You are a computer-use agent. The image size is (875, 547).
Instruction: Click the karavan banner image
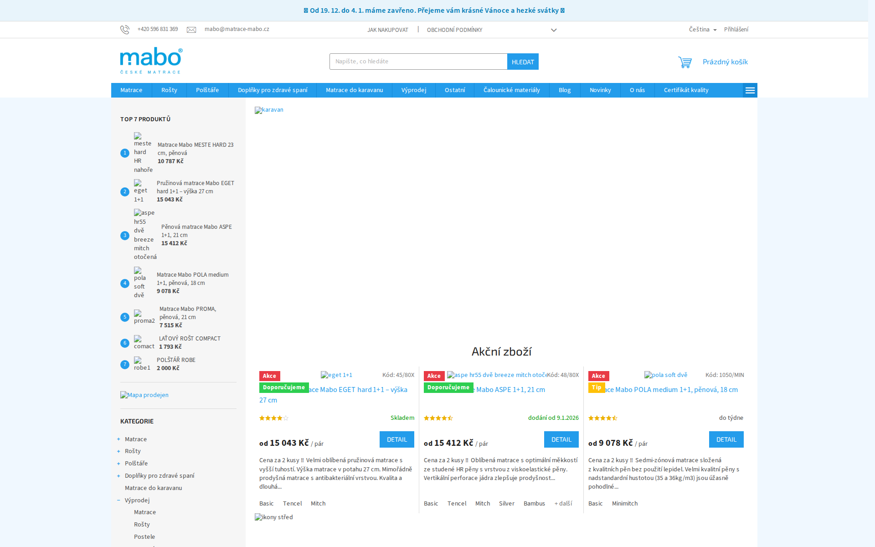(x=269, y=110)
